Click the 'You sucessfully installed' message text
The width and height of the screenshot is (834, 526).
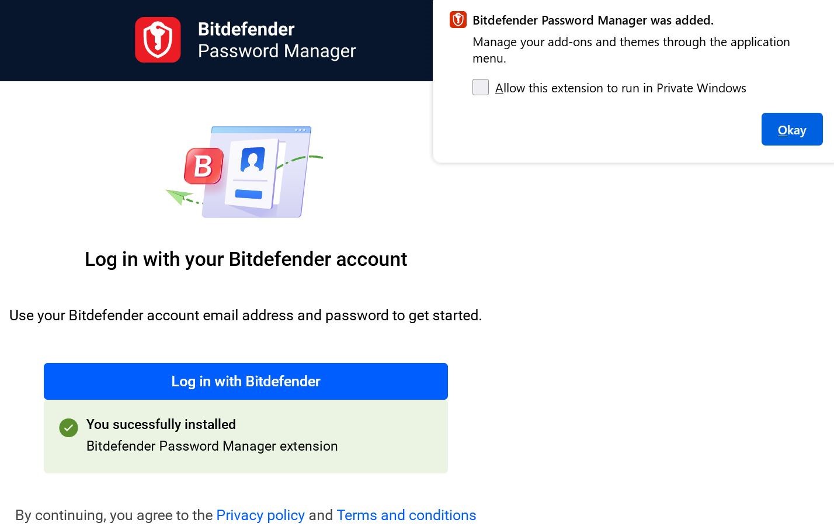tap(161, 424)
